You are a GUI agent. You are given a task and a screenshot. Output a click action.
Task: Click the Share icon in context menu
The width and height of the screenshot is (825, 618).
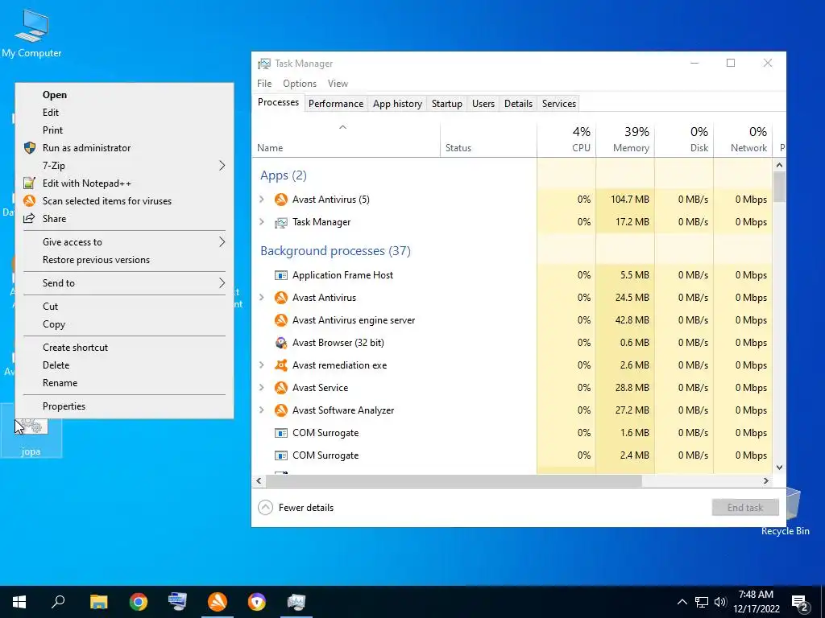pos(30,218)
